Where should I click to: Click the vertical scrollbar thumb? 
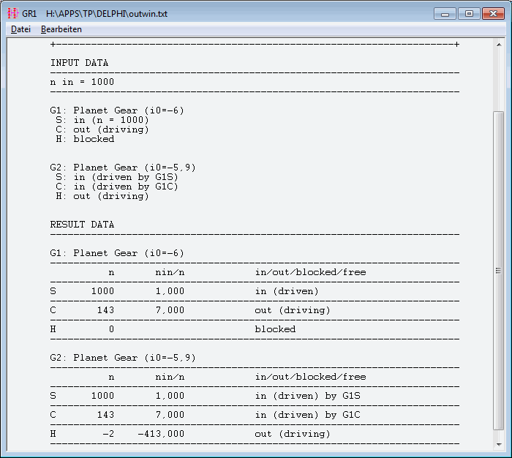[x=499, y=270]
